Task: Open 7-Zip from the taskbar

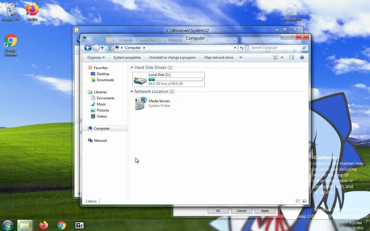Action: 79,225
